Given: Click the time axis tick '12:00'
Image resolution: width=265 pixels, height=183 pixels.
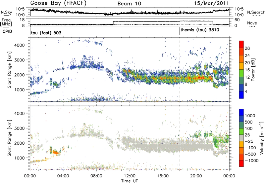Looking at the screenshot, I should pyautogui.click(x=130, y=176).
